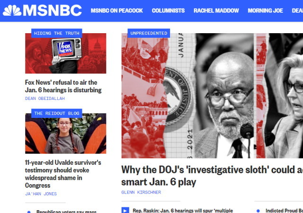Open MSNBC on Peacock menu item
Image resolution: width=303 pixels, height=213 pixels.
pos(117,10)
